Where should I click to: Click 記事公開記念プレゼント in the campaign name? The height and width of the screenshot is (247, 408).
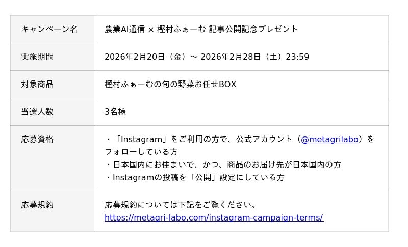pyautogui.click(x=253, y=29)
